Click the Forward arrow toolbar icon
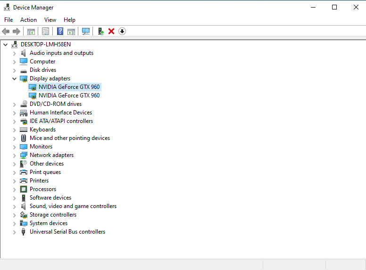Image resolution: width=366 pixels, height=270 pixels. tap(17, 31)
